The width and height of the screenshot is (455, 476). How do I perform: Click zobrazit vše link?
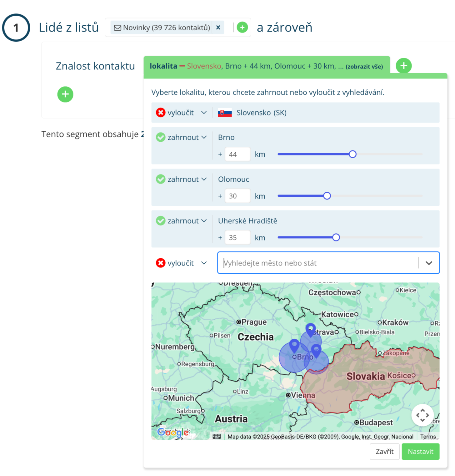pos(364,67)
